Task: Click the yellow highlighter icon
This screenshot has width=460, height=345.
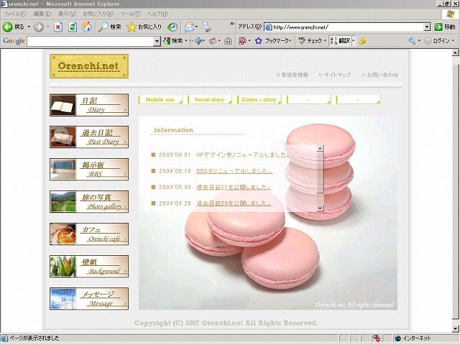Action: 362,41
